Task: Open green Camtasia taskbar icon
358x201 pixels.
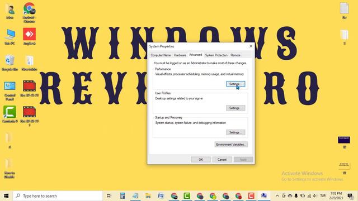Action: point(187,196)
